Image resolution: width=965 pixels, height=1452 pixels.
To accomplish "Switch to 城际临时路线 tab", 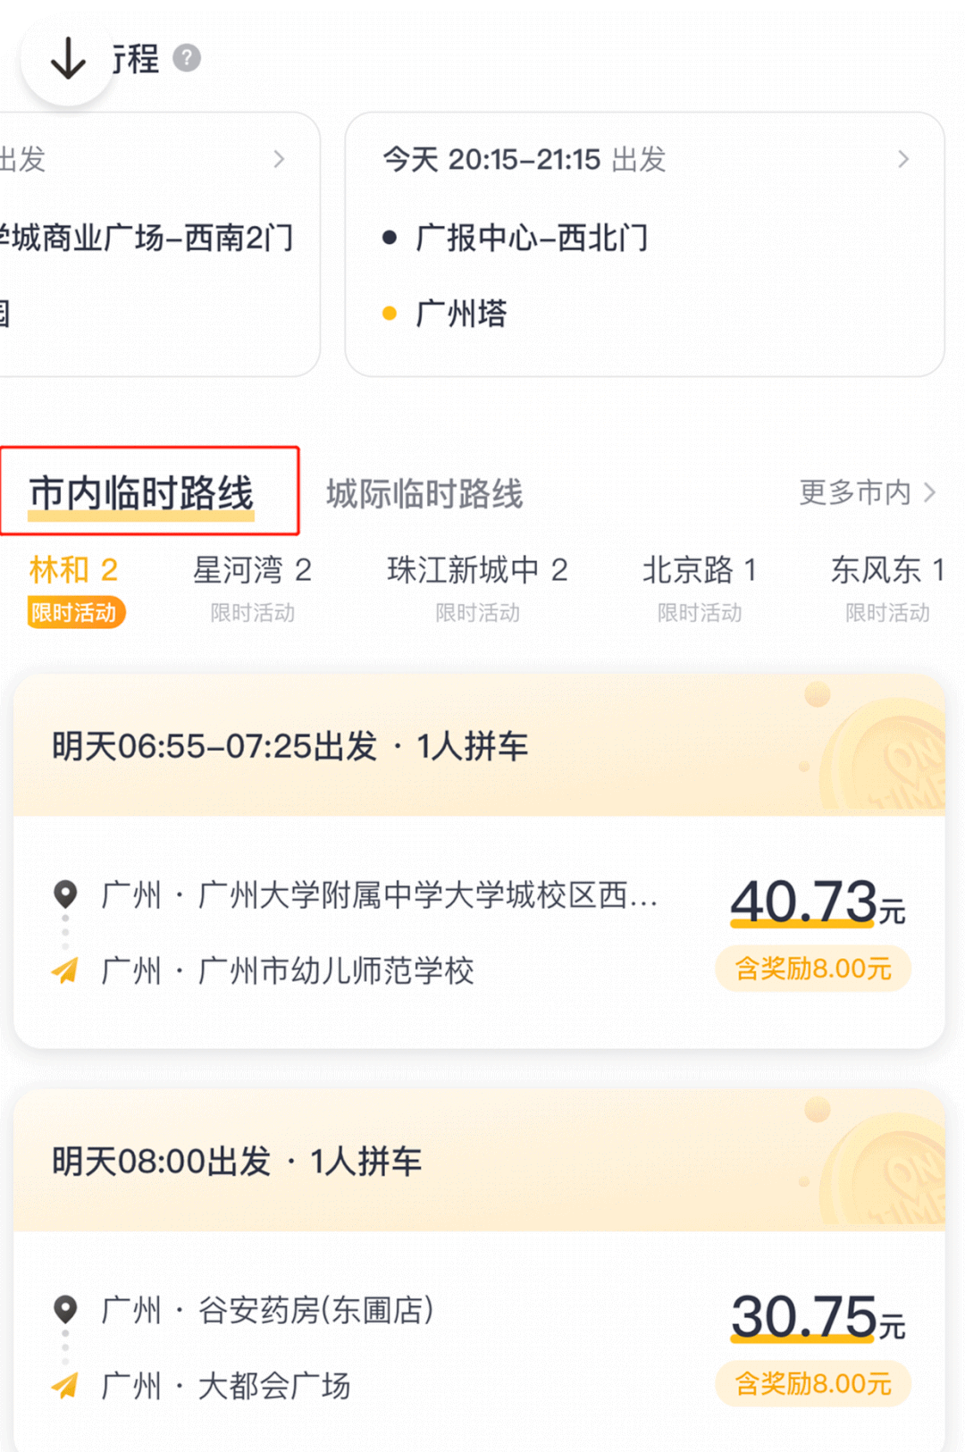I will point(424,494).
